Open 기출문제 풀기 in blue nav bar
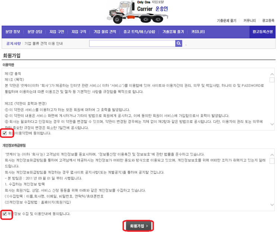 (x=173, y=32)
